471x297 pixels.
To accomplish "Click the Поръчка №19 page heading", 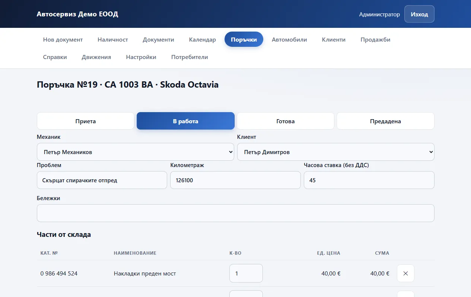I will 128,85.
